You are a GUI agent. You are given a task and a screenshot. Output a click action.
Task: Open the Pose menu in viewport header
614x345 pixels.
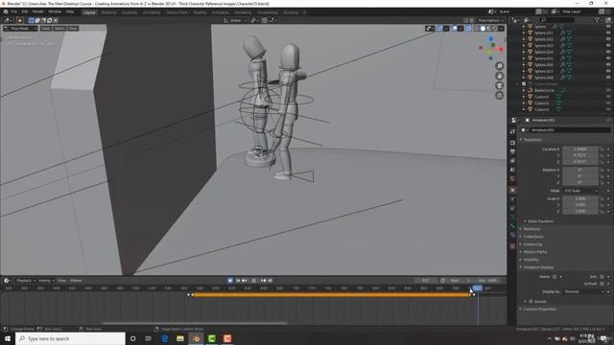click(73, 28)
